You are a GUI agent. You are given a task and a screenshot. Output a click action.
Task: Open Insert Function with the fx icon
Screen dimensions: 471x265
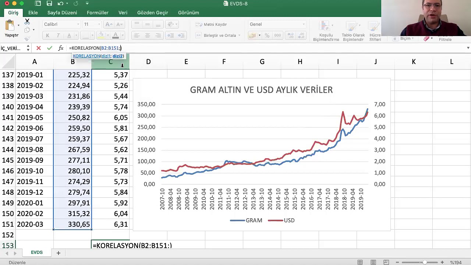coord(61,48)
